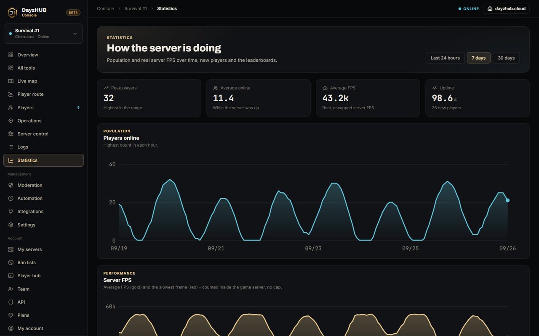Screen dimensions: 539x336
Task: Open the Players people icon
Action: [11, 108]
